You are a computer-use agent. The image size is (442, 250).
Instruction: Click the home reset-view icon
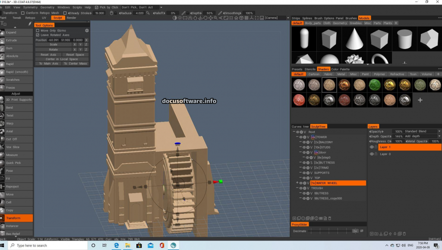coord(236,18)
